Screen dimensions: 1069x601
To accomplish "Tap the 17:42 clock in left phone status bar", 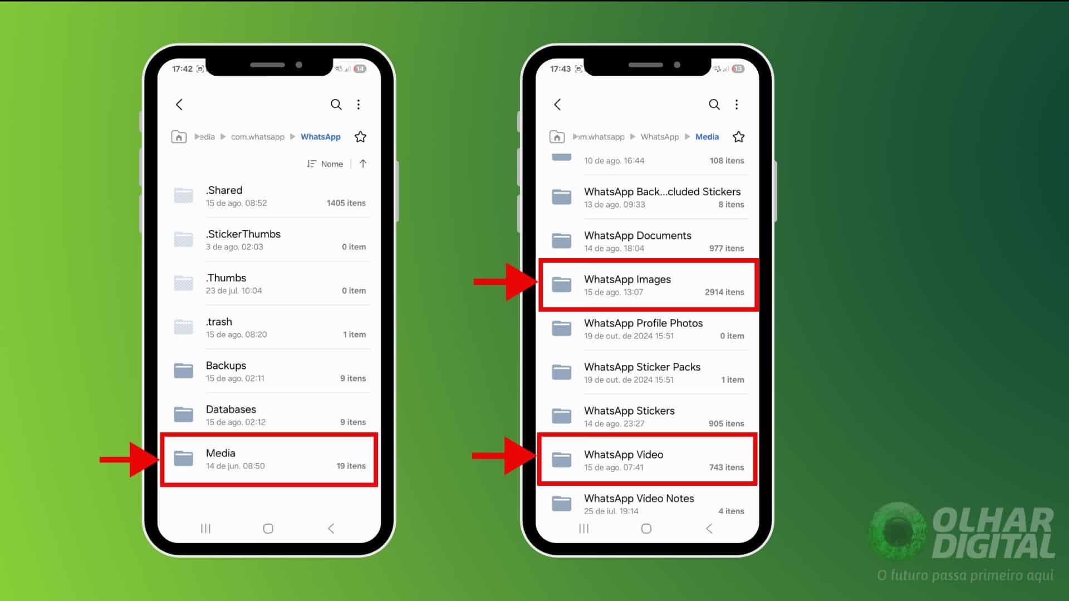I will click(x=182, y=69).
